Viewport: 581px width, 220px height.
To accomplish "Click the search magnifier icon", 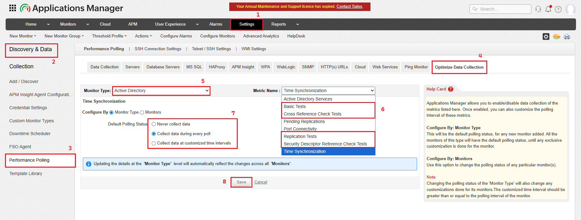I will pos(475,9).
